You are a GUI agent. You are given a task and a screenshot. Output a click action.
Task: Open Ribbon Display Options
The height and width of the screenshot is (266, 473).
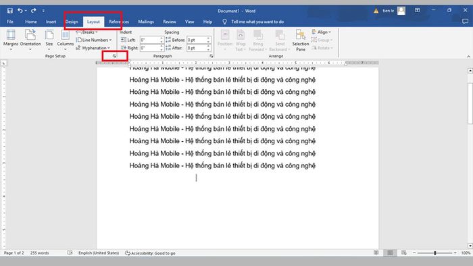[417, 11]
